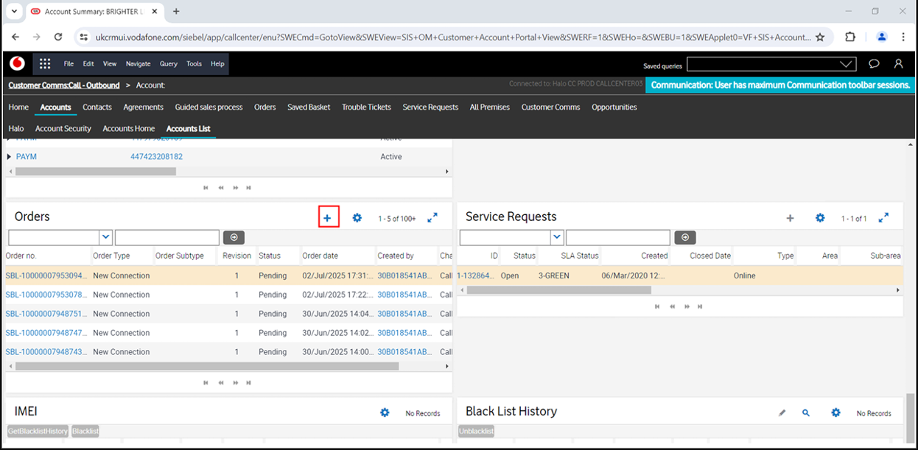918x450 pixels.
Task: Open the Orders search field dropdown
Action: click(105, 237)
